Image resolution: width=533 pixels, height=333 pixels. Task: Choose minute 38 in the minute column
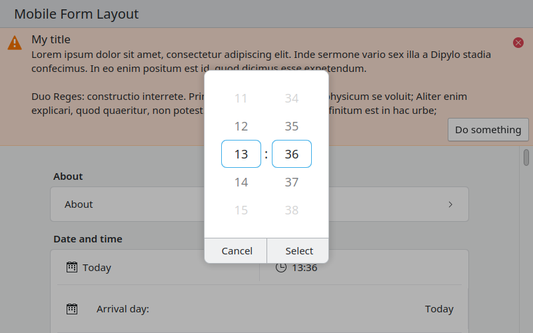click(292, 210)
